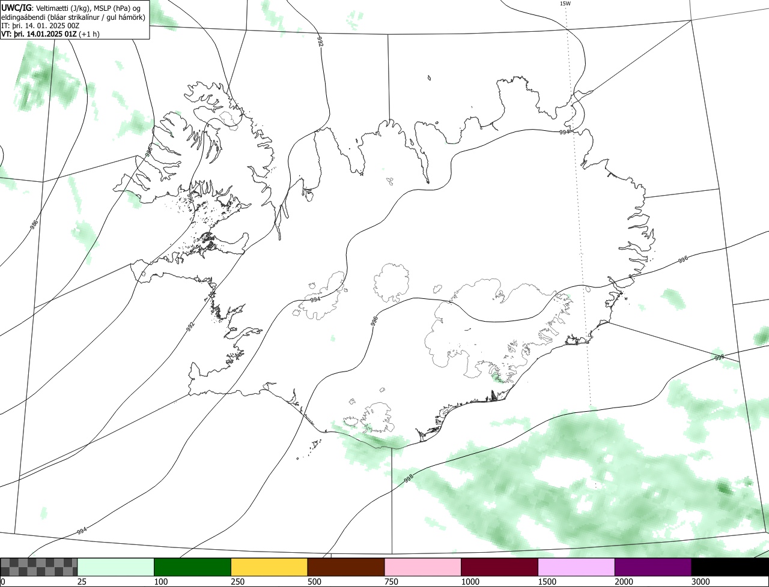Click the 998 isobar label south of Iceland
The width and height of the screenshot is (769, 587).
(x=409, y=479)
